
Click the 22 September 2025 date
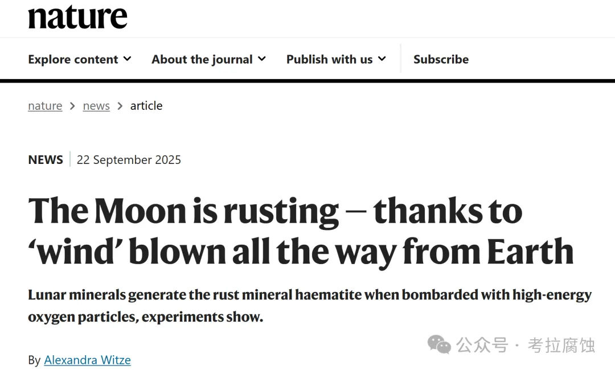point(129,160)
